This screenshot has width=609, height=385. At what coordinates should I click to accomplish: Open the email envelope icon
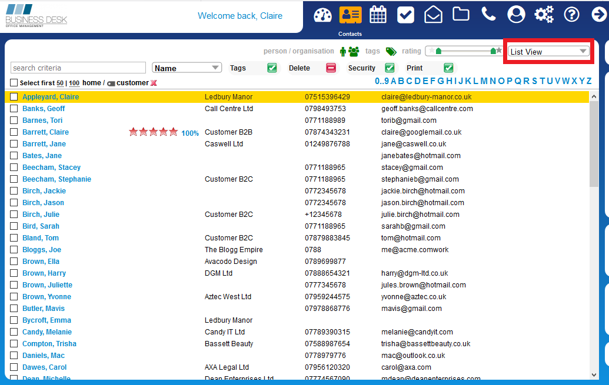[433, 15]
